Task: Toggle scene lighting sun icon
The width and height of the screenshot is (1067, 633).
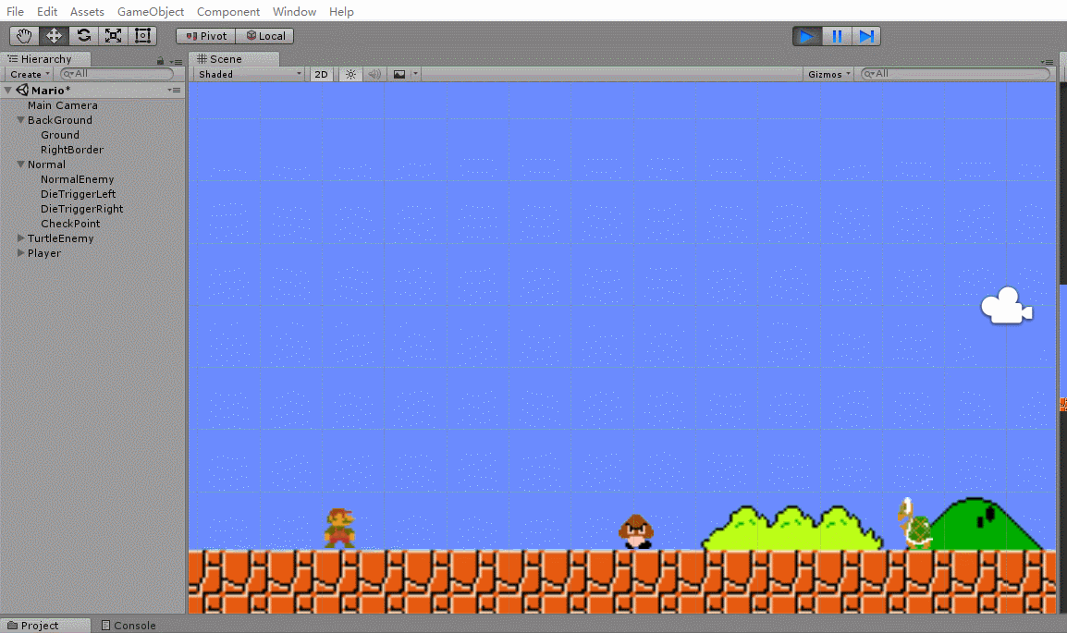Action: tap(350, 74)
